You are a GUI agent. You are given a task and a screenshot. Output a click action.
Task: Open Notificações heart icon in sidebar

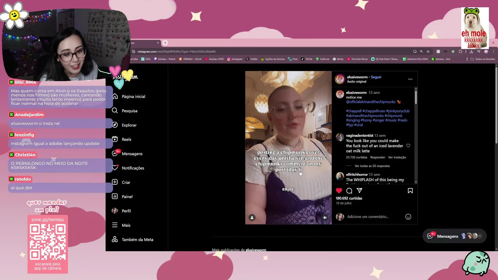115,168
